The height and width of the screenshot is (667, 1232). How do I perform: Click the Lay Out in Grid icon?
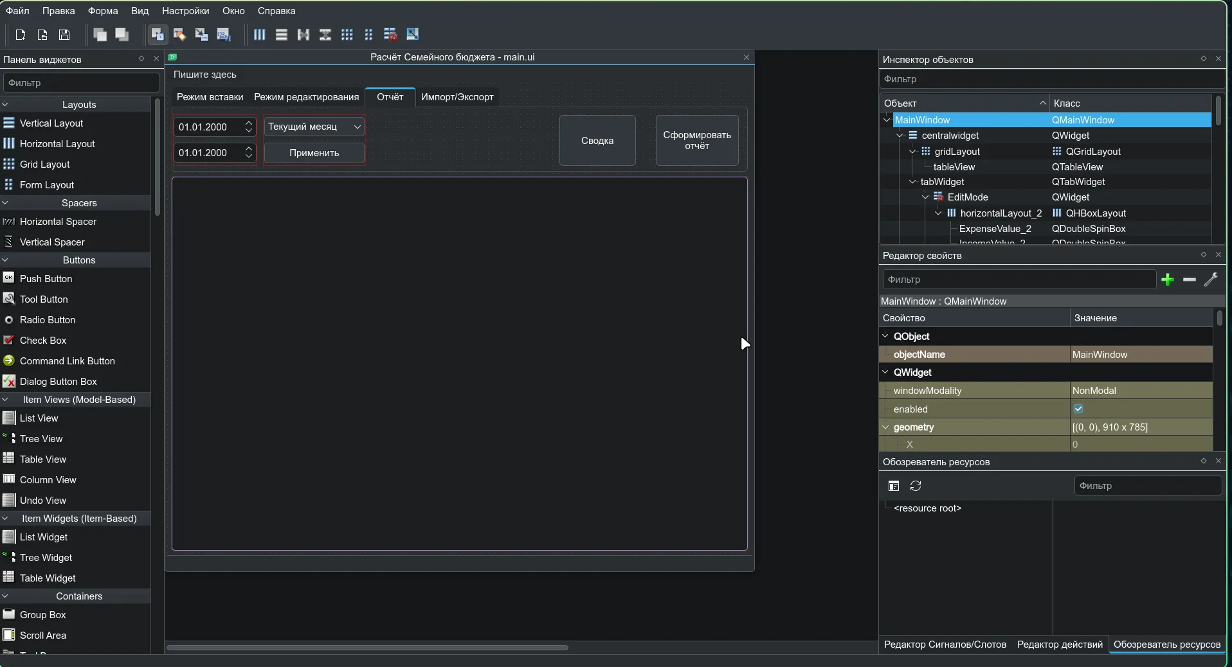[347, 35]
